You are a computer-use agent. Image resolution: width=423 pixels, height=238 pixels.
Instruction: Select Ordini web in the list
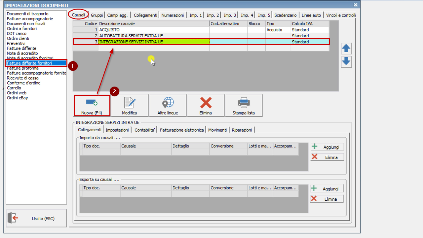(x=17, y=93)
